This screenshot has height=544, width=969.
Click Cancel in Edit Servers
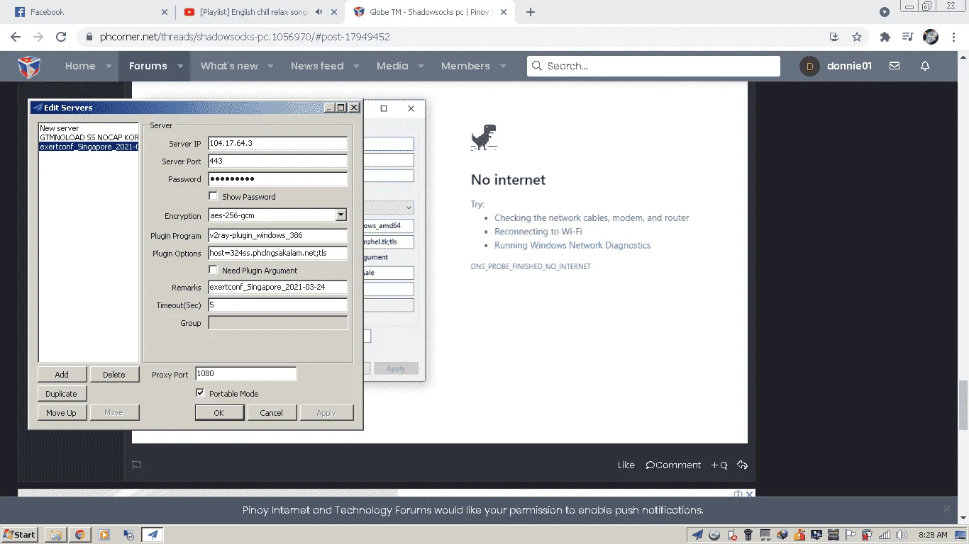click(271, 413)
